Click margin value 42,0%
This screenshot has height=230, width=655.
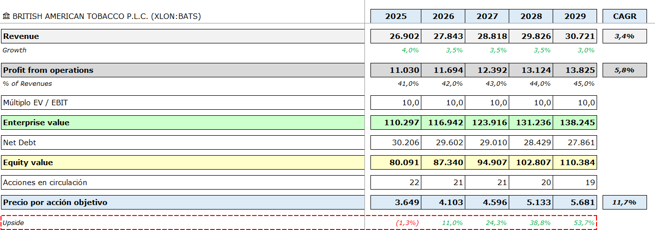452,83
